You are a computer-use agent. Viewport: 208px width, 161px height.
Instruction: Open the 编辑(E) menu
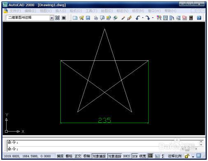click(x=30, y=11)
